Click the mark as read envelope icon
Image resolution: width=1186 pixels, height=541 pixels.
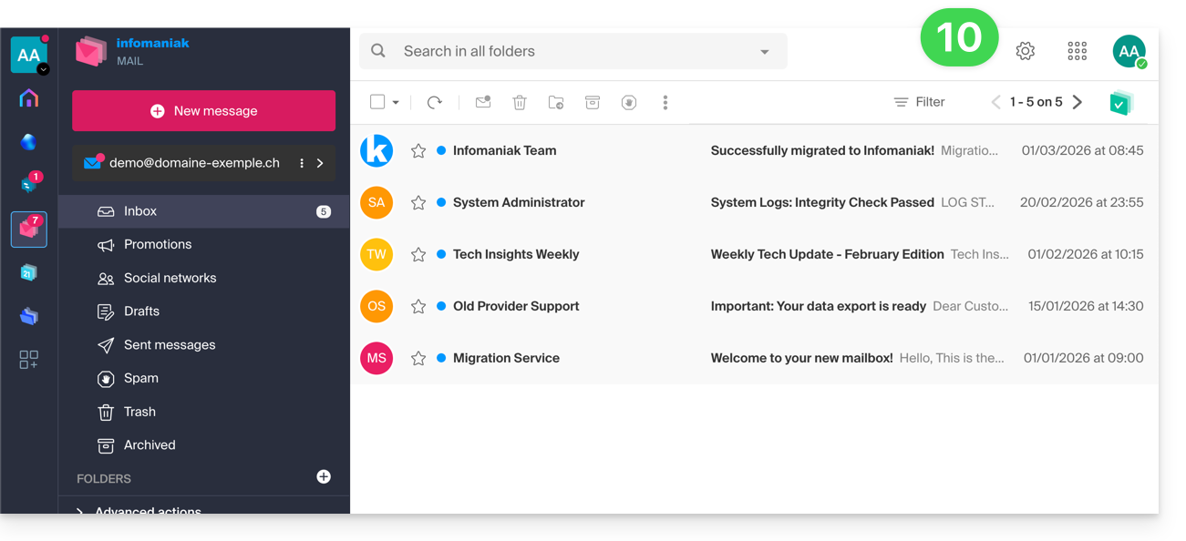click(483, 103)
